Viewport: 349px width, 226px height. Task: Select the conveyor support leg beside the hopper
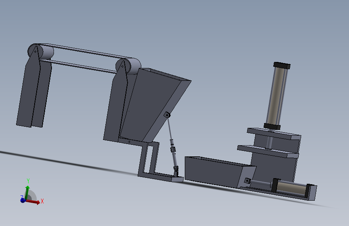(x=116, y=105)
